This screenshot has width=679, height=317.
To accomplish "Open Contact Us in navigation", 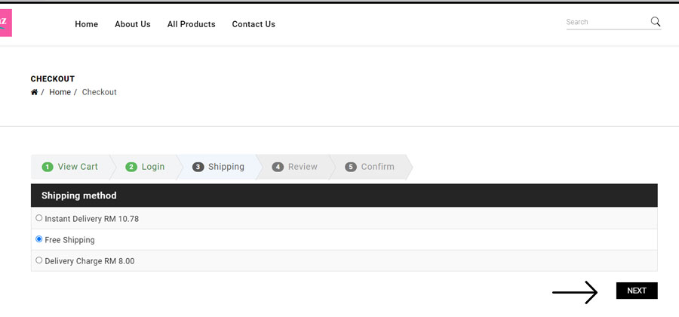I will [253, 24].
